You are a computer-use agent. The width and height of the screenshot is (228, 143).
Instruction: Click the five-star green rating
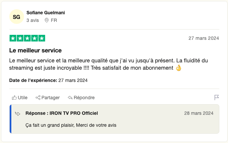27,38
